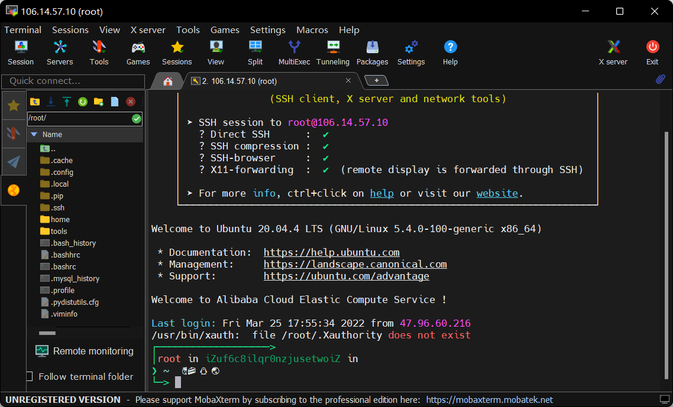The height and width of the screenshot is (407, 673).
Task: Switch to the home tab
Action: tap(168, 81)
